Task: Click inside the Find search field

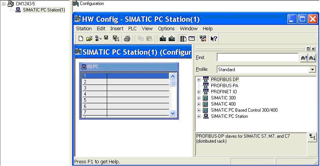Action: click(x=258, y=57)
